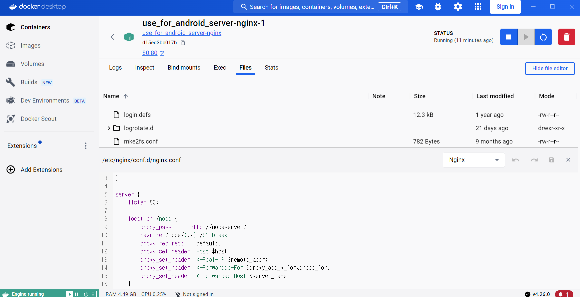Open the 80:80 port link
580x297 pixels.
(150, 53)
